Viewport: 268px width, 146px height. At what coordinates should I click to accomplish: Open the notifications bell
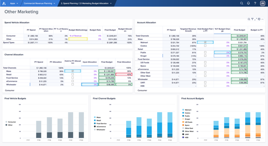(x=248, y=3)
